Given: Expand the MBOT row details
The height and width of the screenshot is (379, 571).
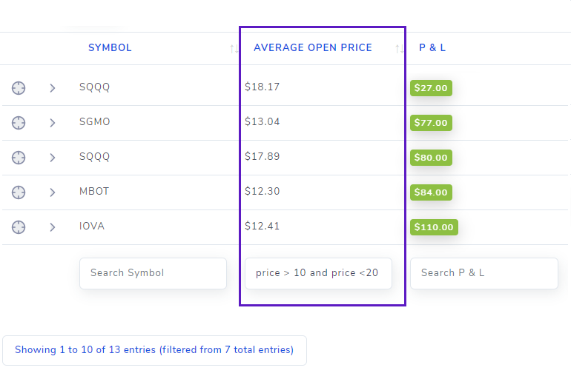Looking at the screenshot, I should (53, 192).
